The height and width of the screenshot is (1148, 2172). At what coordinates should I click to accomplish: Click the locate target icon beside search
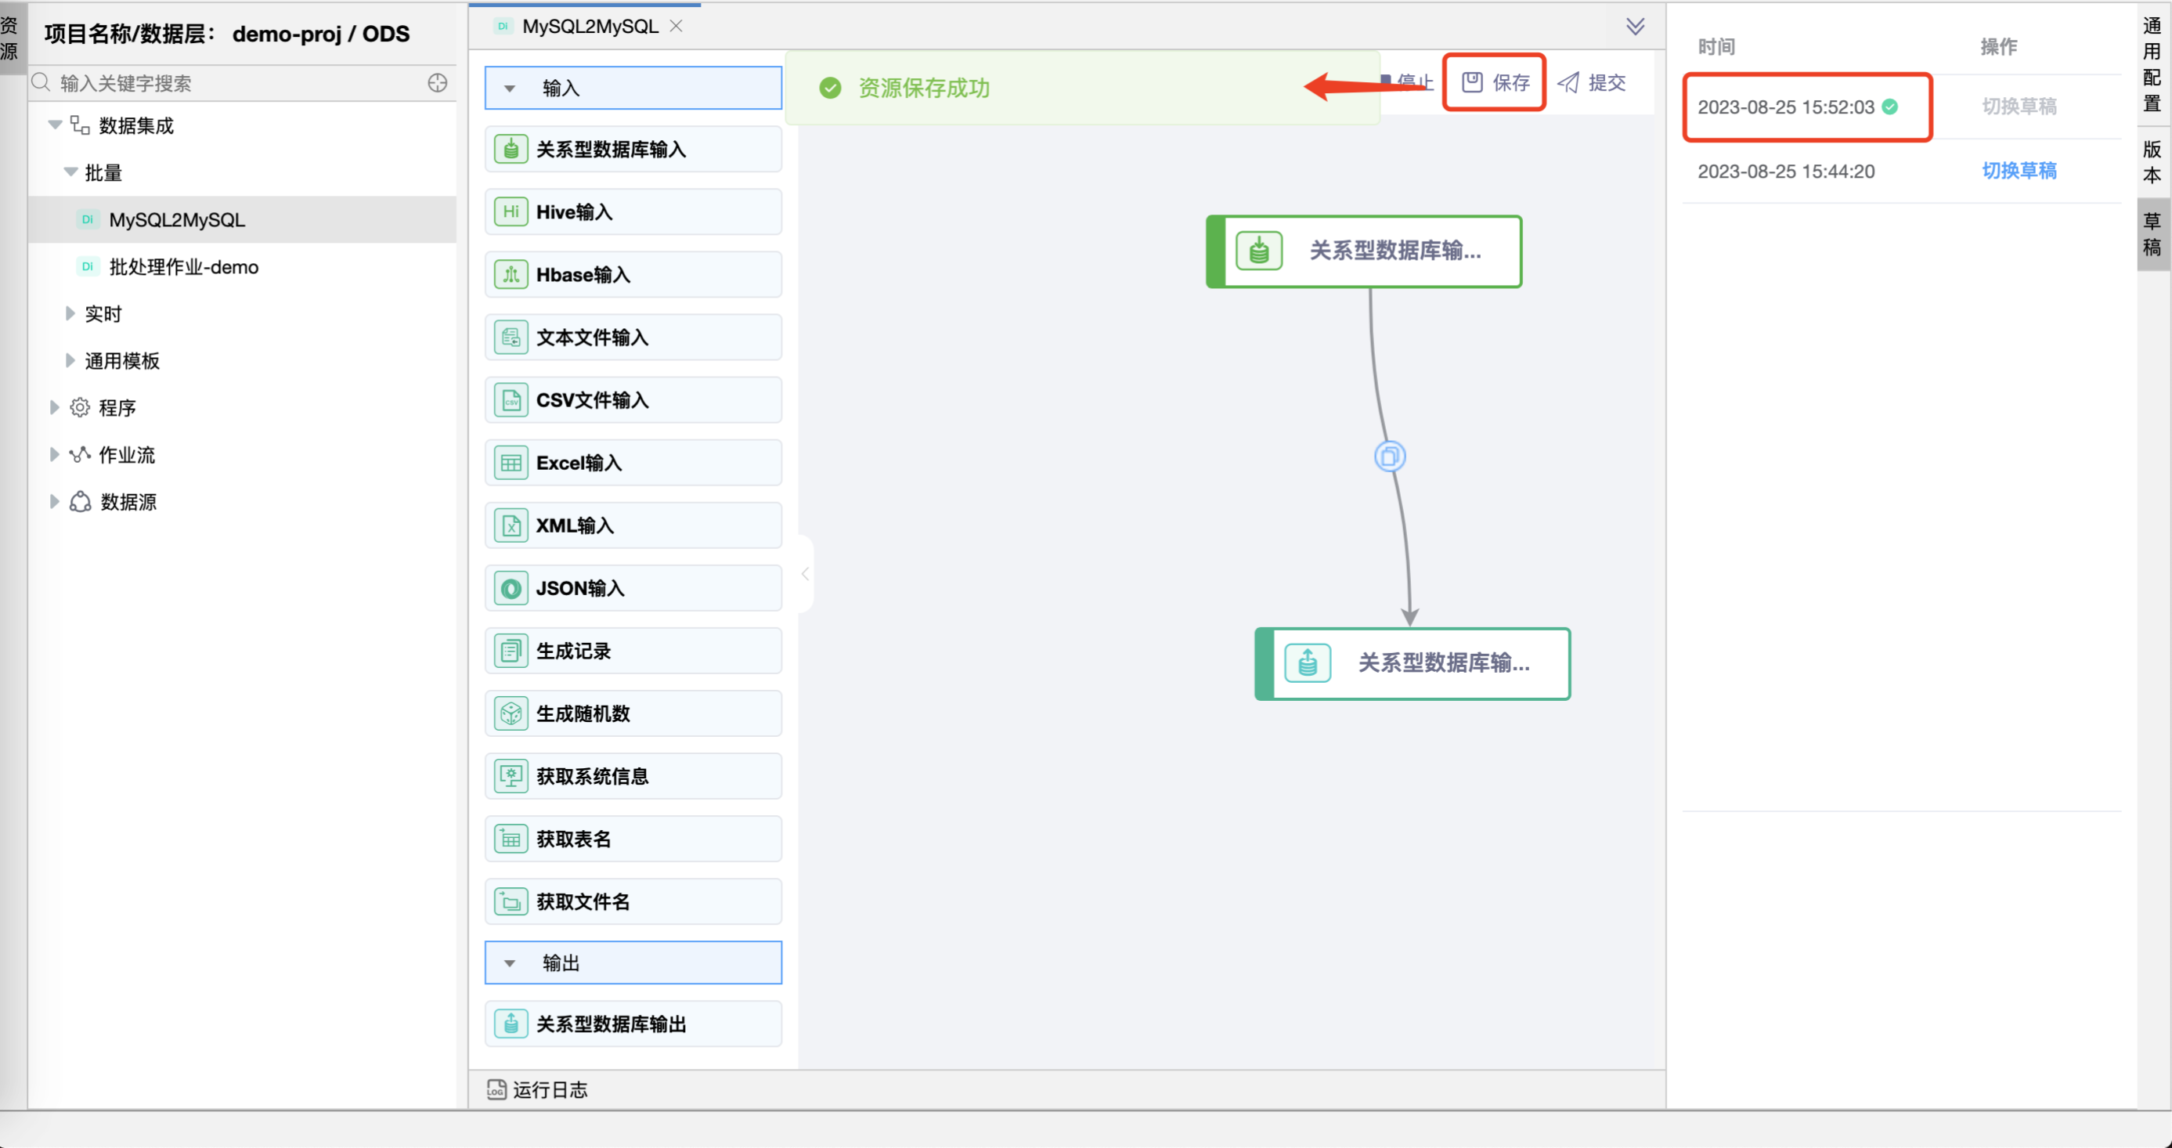coord(437,83)
